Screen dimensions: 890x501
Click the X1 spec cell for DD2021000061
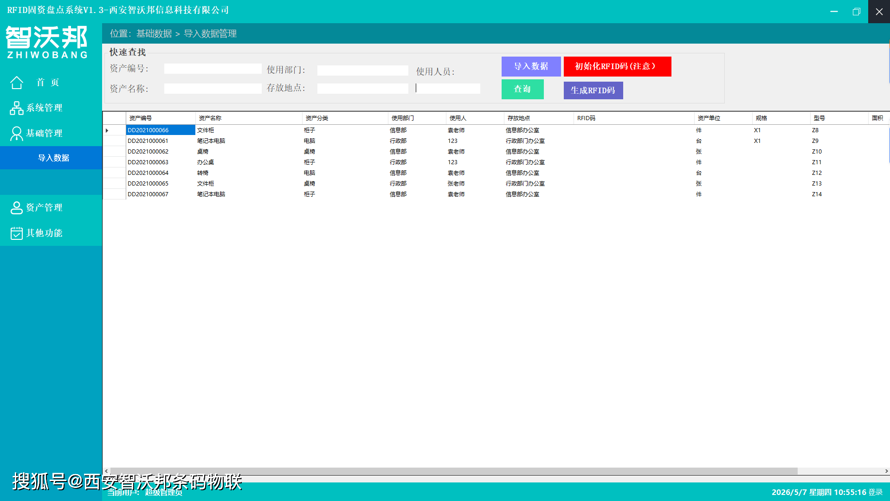tap(781, 141)
